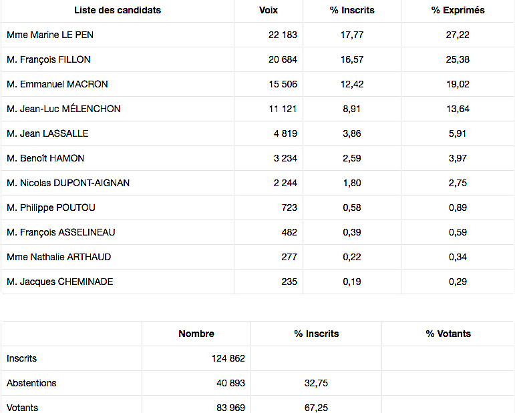This screenshot has height=413, width=515.
Task: Select M. Jean-Luc MÉLENCHON name cell
Action: click(x=63, y=109)
